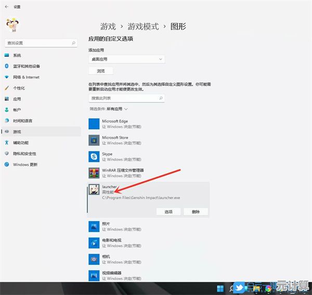This screenshot has height=295, width=312.
Task: Click the Microsoft Store app icon
Action: 94,140
